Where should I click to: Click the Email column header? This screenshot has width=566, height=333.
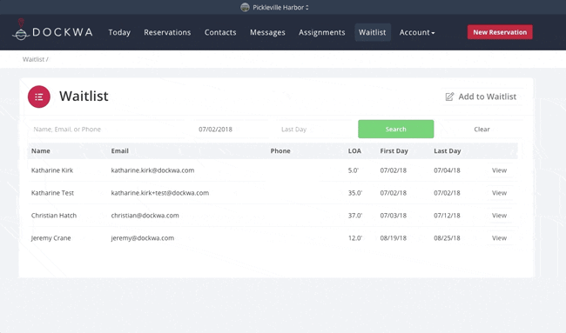(120, 151)
